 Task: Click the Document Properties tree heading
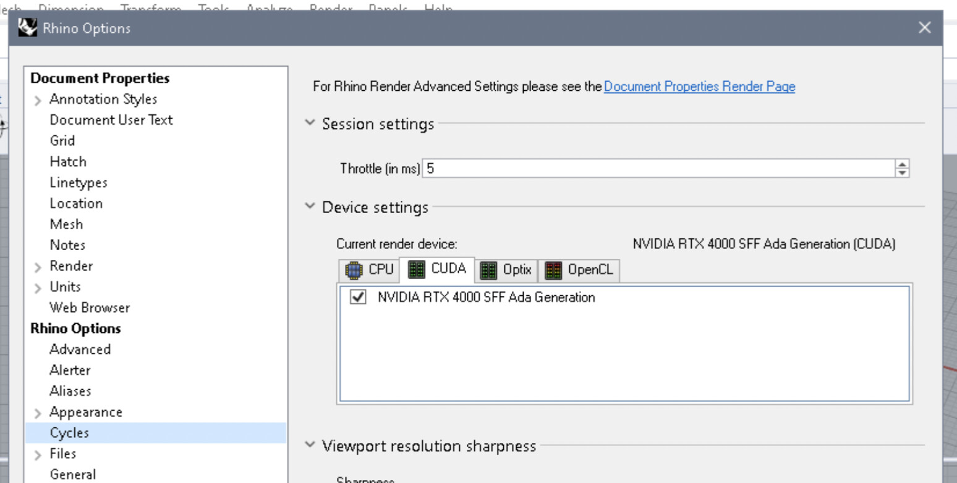tap(100, 78)
